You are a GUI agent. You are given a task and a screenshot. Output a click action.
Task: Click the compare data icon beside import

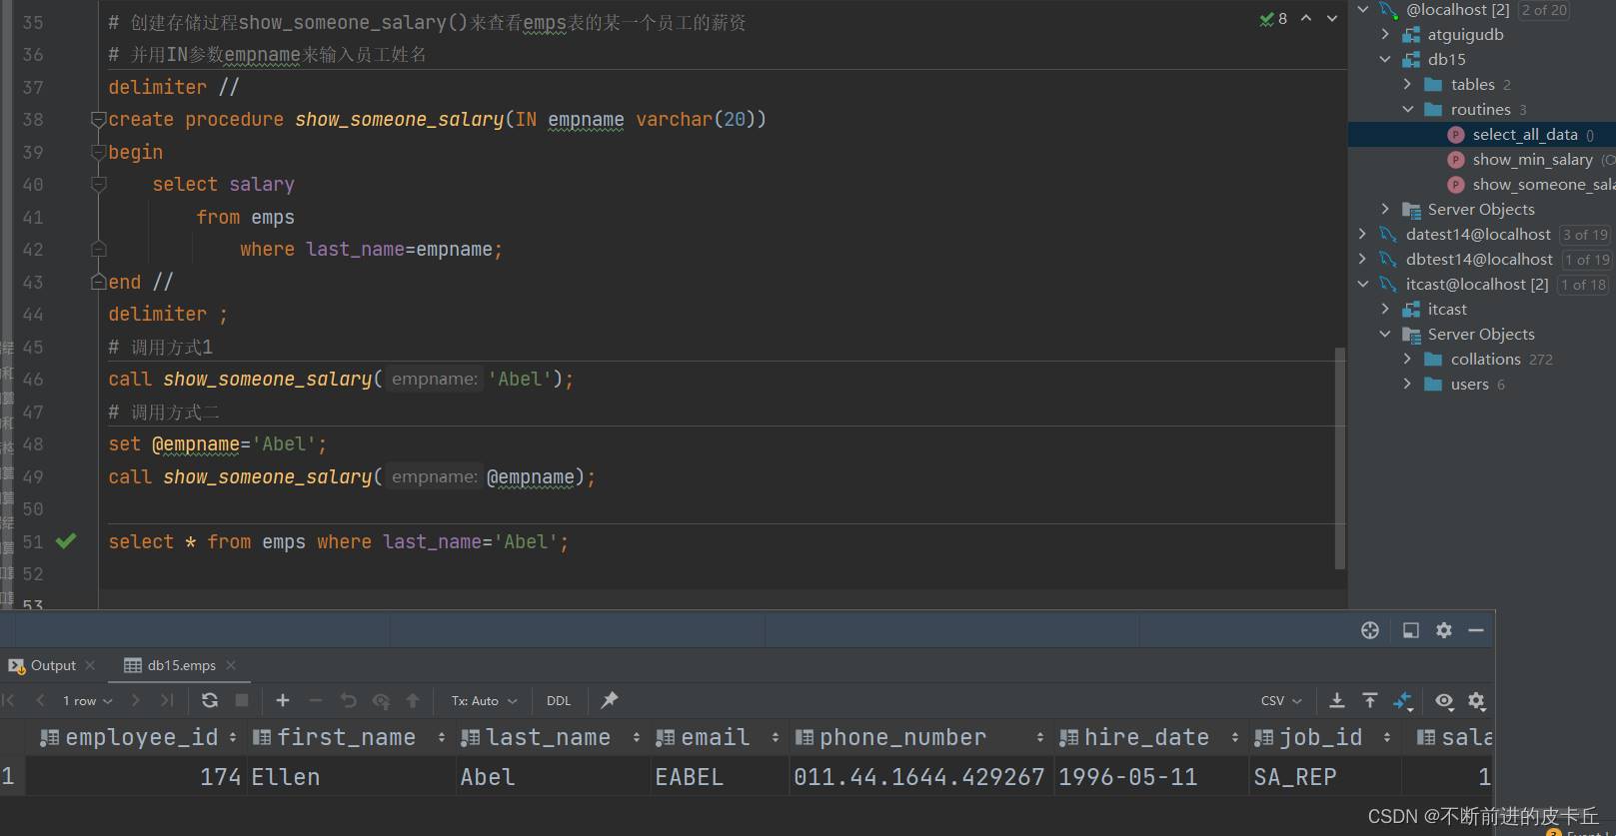1403,700
